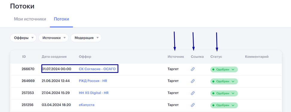This screenshot has height=112, width=291.
Task: Click link icon in еКапуста row
Action: click(x=193, y=105)
